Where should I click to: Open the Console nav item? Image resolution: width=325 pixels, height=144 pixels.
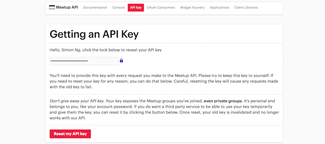[119, 8]
